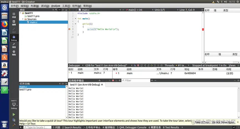This screenshot has width=240, height=129.
Task: Filter the project tree with funnel icon
Action: coord(56,10)
